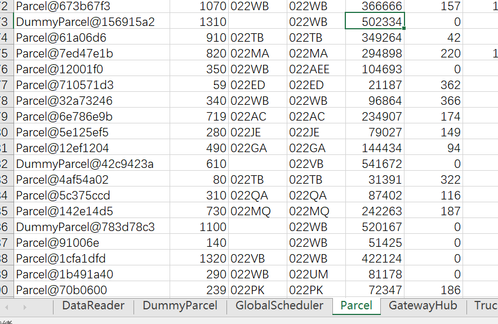Select the 022PK cell next to 239

tap(257, 289)
